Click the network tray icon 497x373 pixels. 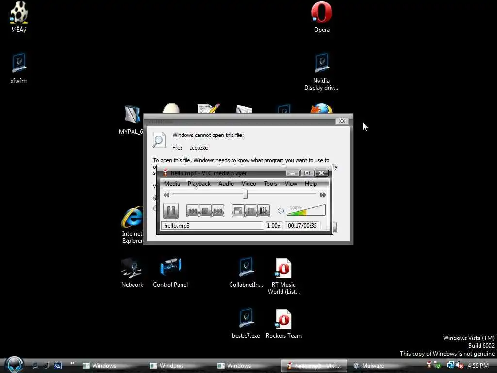(450, 366)
